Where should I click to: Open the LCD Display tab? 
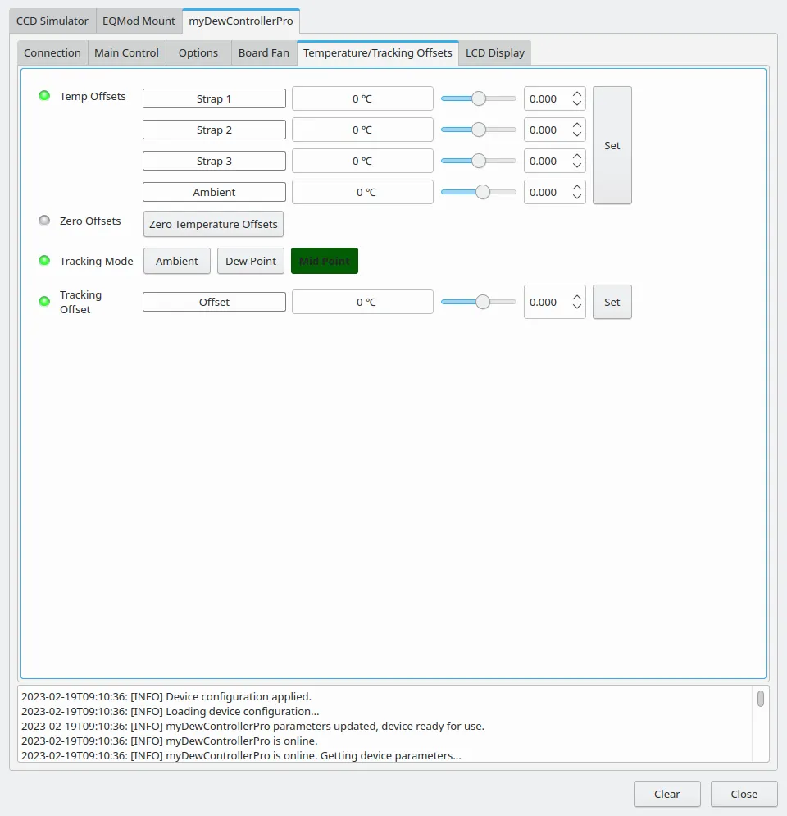[x=495, y=52]
